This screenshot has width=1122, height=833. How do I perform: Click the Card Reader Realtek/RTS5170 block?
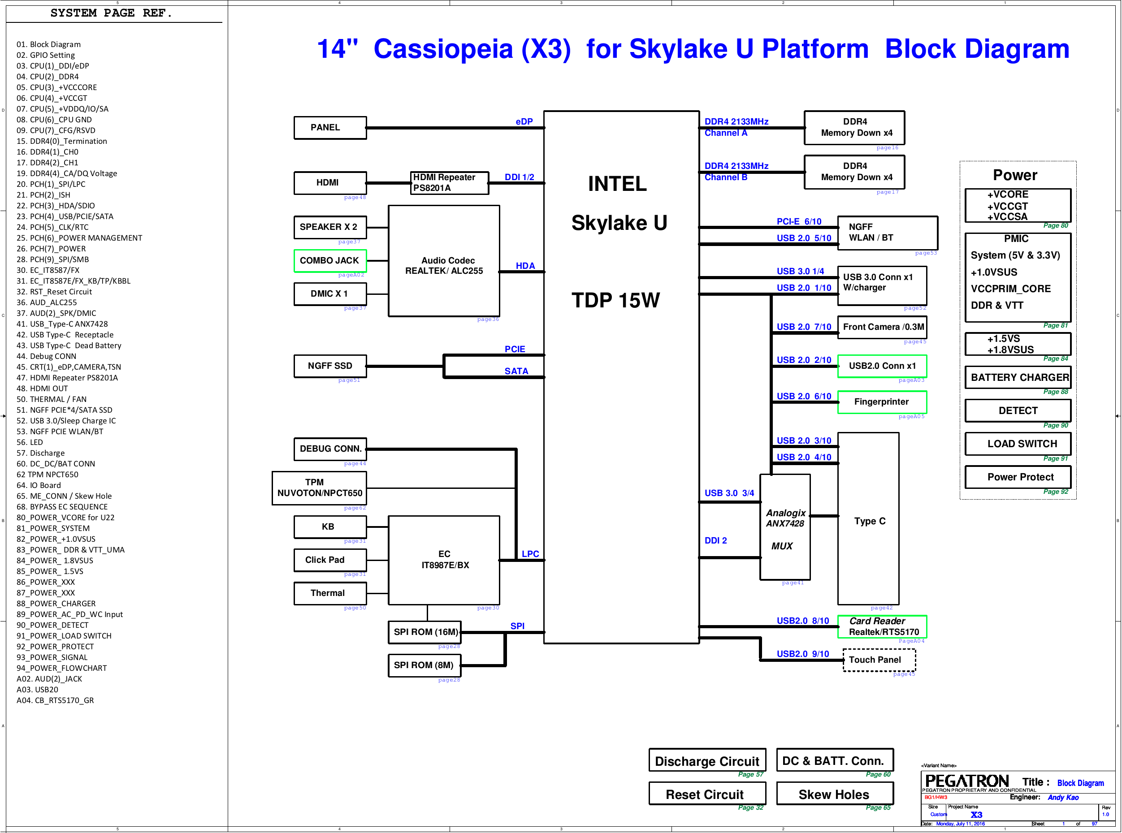point(882,627)
